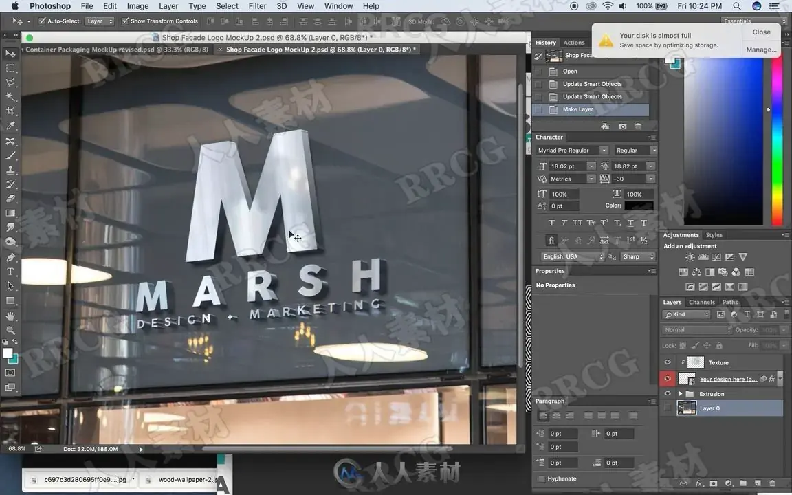The width and height of the screenshot is (792, 495).
Task: Select the Layer 0 thumbnail
Action: (x=686, y=408)
